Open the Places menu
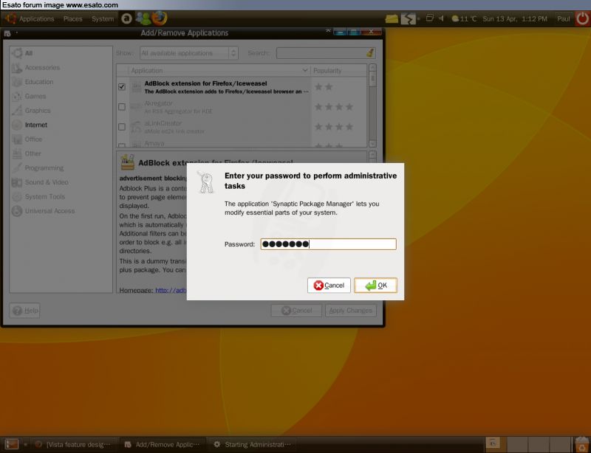 (72, 19)
